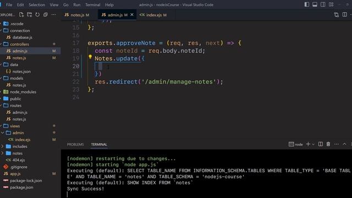
Task: Open admin.js in the routes folder
Action: (x=20, y=112)
